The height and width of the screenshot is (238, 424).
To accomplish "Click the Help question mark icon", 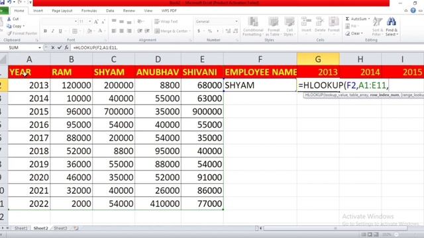I will [413, 11].
